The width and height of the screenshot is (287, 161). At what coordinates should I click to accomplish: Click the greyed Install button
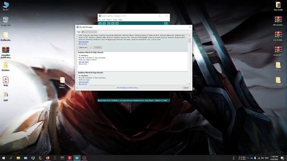pos(98,47)
